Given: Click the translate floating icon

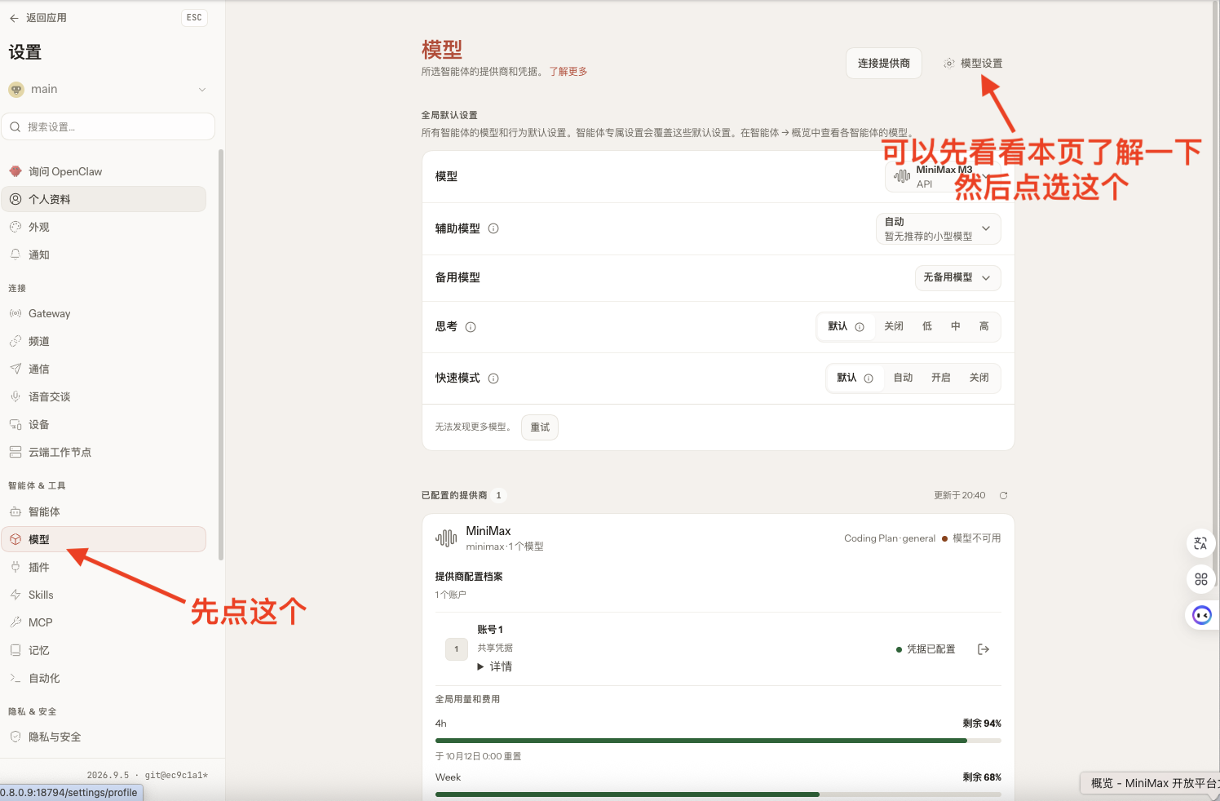Looking at the screenshot, I should (x=1200, y=543).
